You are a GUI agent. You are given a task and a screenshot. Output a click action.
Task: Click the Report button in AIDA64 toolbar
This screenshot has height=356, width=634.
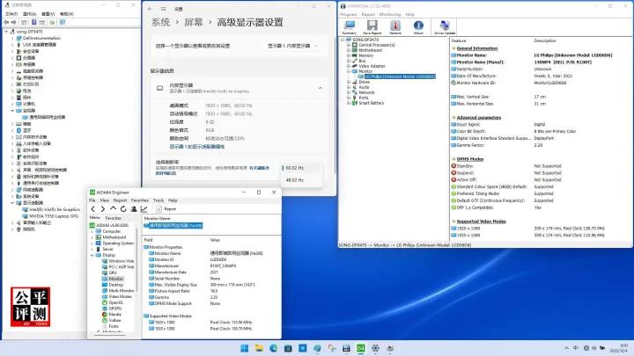pyautogui.click(x=166, y=208)
